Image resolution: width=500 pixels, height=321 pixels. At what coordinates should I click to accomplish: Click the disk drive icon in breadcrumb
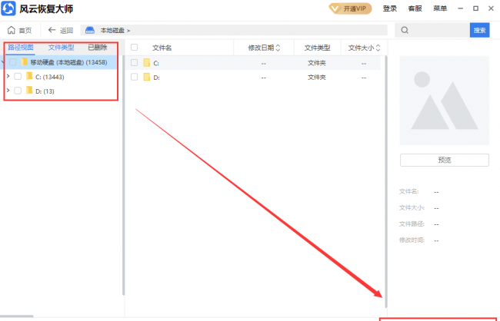pyautogui.click(x=90, y=30)
